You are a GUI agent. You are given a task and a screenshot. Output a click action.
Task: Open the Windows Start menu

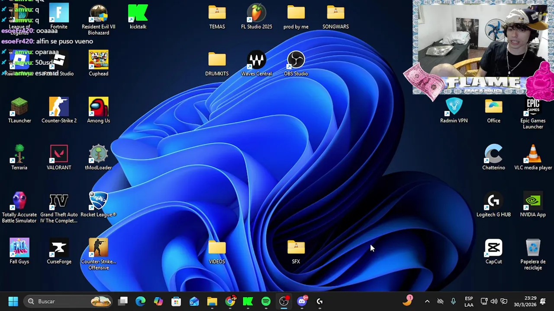[x=13, y=301]
